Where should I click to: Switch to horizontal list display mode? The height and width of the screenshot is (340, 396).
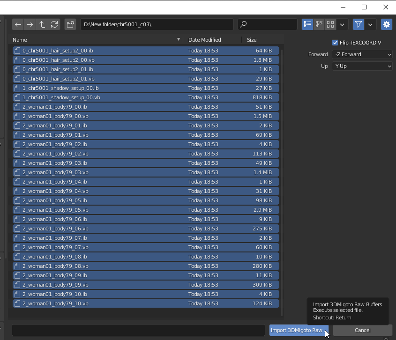pyautogui.click(x=319, y=24)
